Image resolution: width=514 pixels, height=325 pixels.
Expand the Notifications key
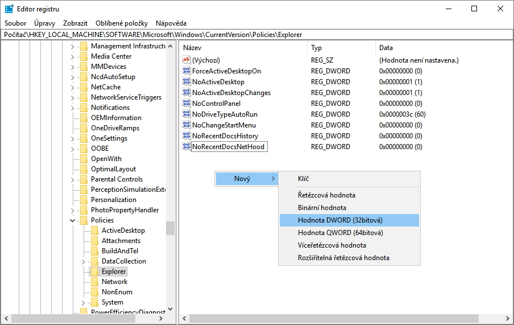click(x=73, y=108)
